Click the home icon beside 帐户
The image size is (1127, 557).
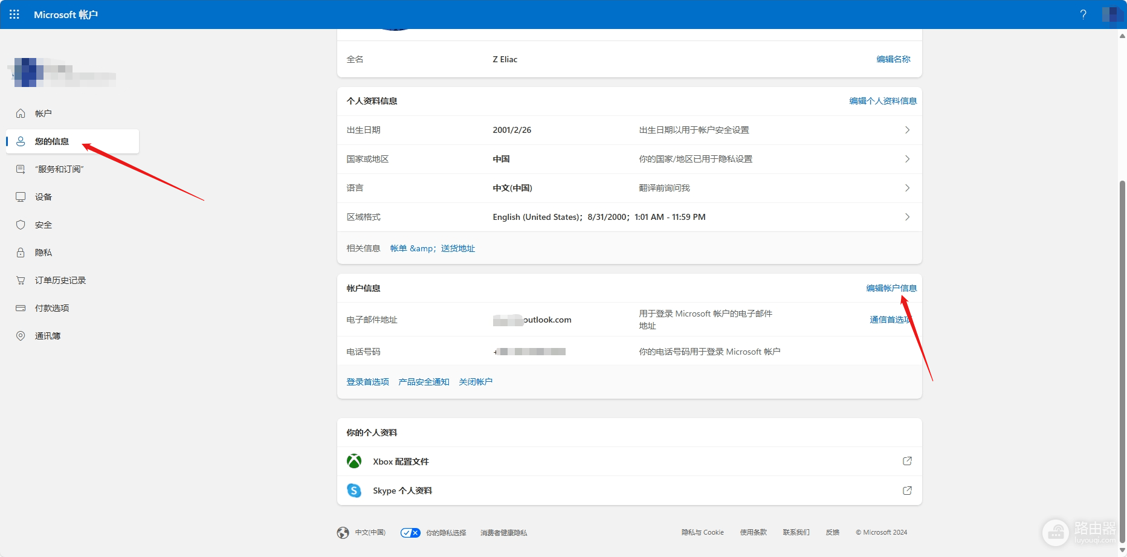21,114
